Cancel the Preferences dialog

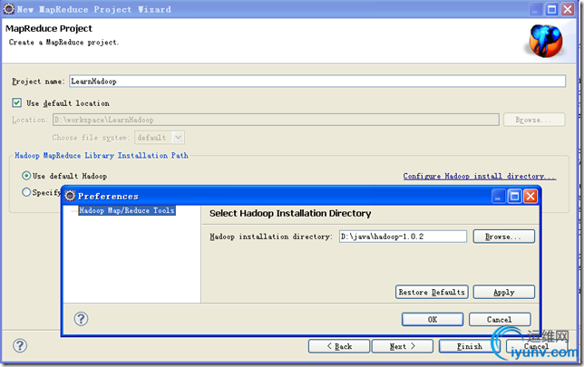tap(500, 319)
